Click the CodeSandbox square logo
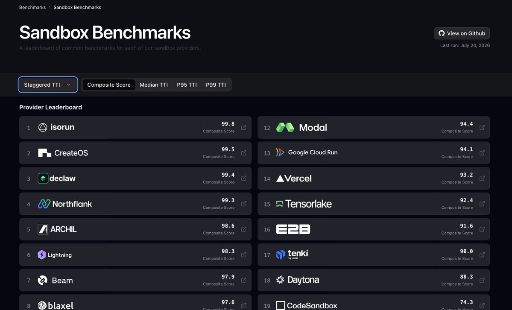512x310 pixels. [281, 306]
